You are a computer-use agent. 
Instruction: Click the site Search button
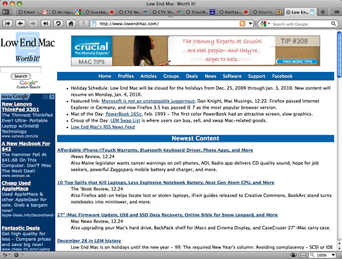coord(21,76)
